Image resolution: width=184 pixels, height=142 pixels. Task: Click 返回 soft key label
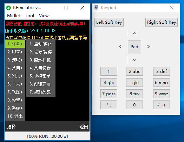(x=84, y=127)
